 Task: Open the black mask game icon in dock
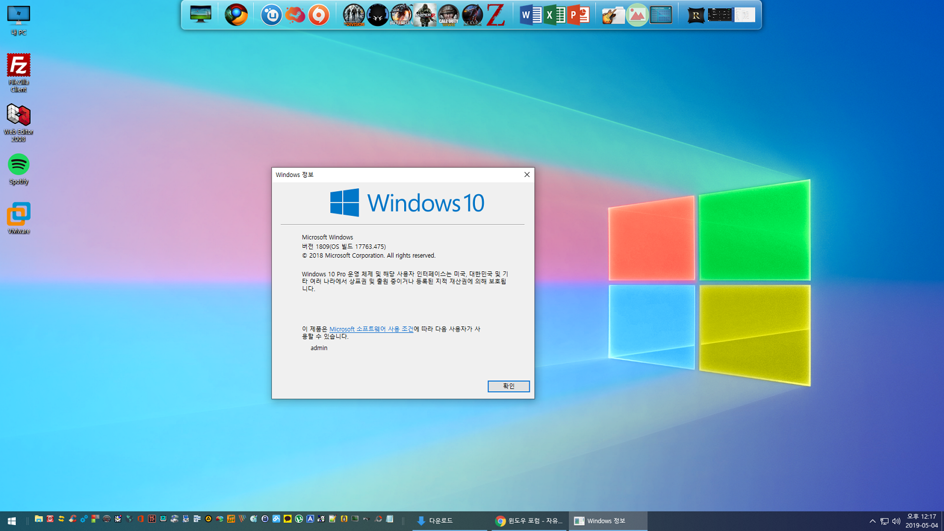(x=378, y=15)
